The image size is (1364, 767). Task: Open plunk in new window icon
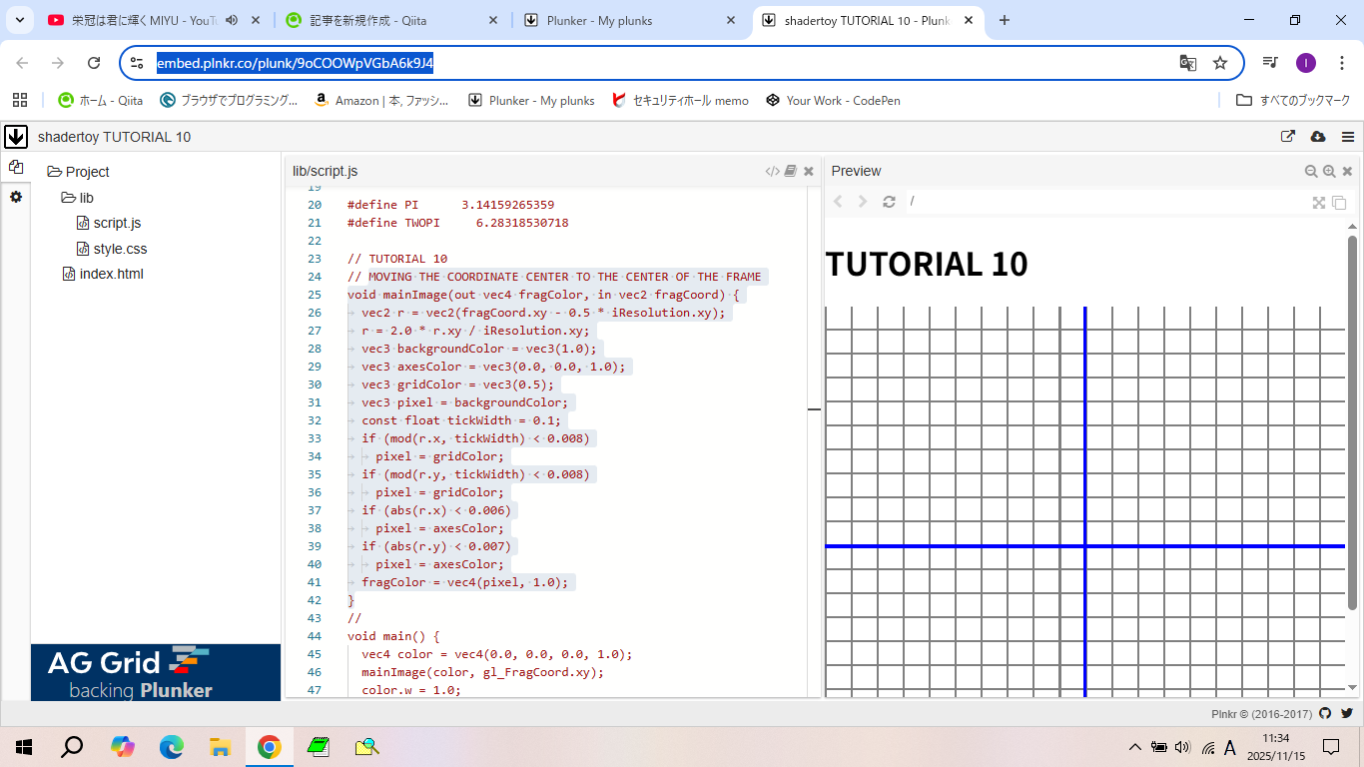pyautogui.click(x=1288, y=137)
